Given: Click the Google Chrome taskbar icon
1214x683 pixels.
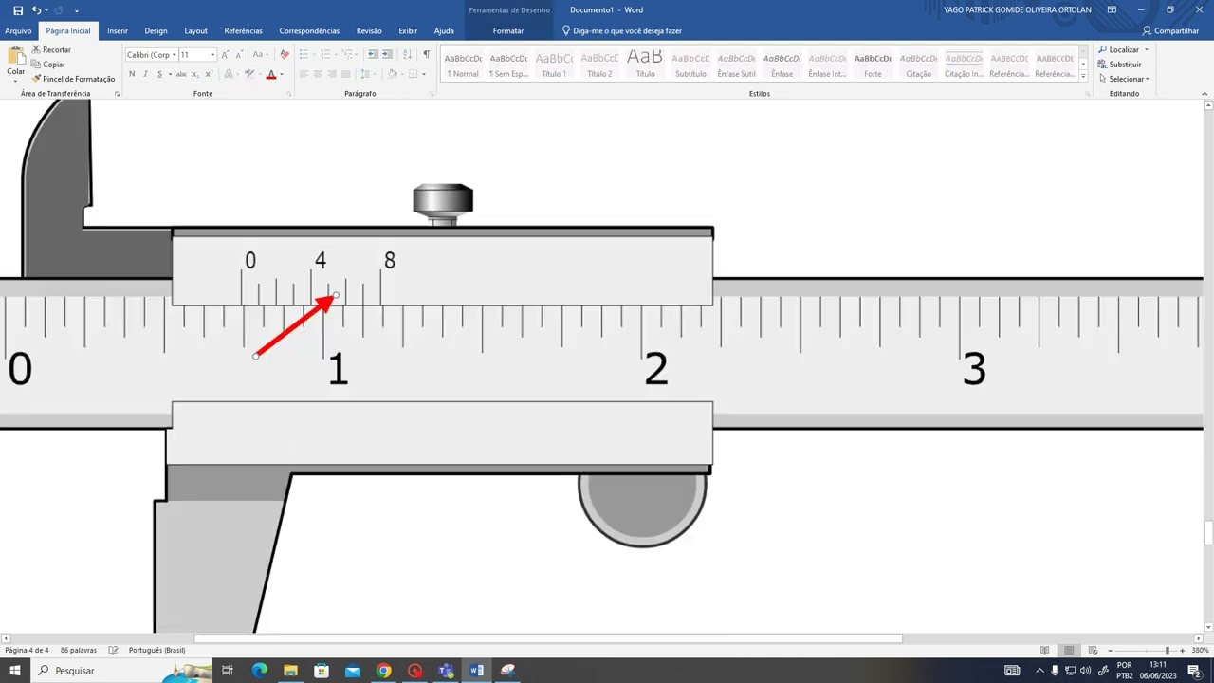Looking at the screenshot, I should (383, 671).
